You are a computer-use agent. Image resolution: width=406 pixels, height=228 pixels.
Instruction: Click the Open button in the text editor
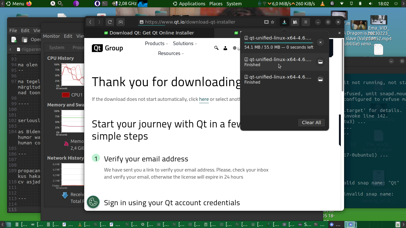tap(31, 40)
